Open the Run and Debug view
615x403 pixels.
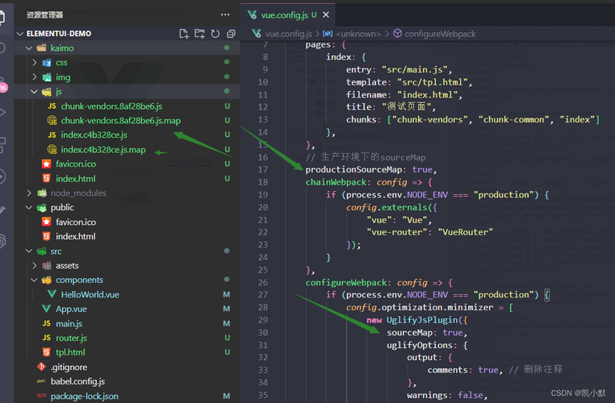(x=3, y=113)
